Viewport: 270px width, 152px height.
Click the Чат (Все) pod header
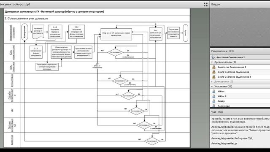pos(240,112)
